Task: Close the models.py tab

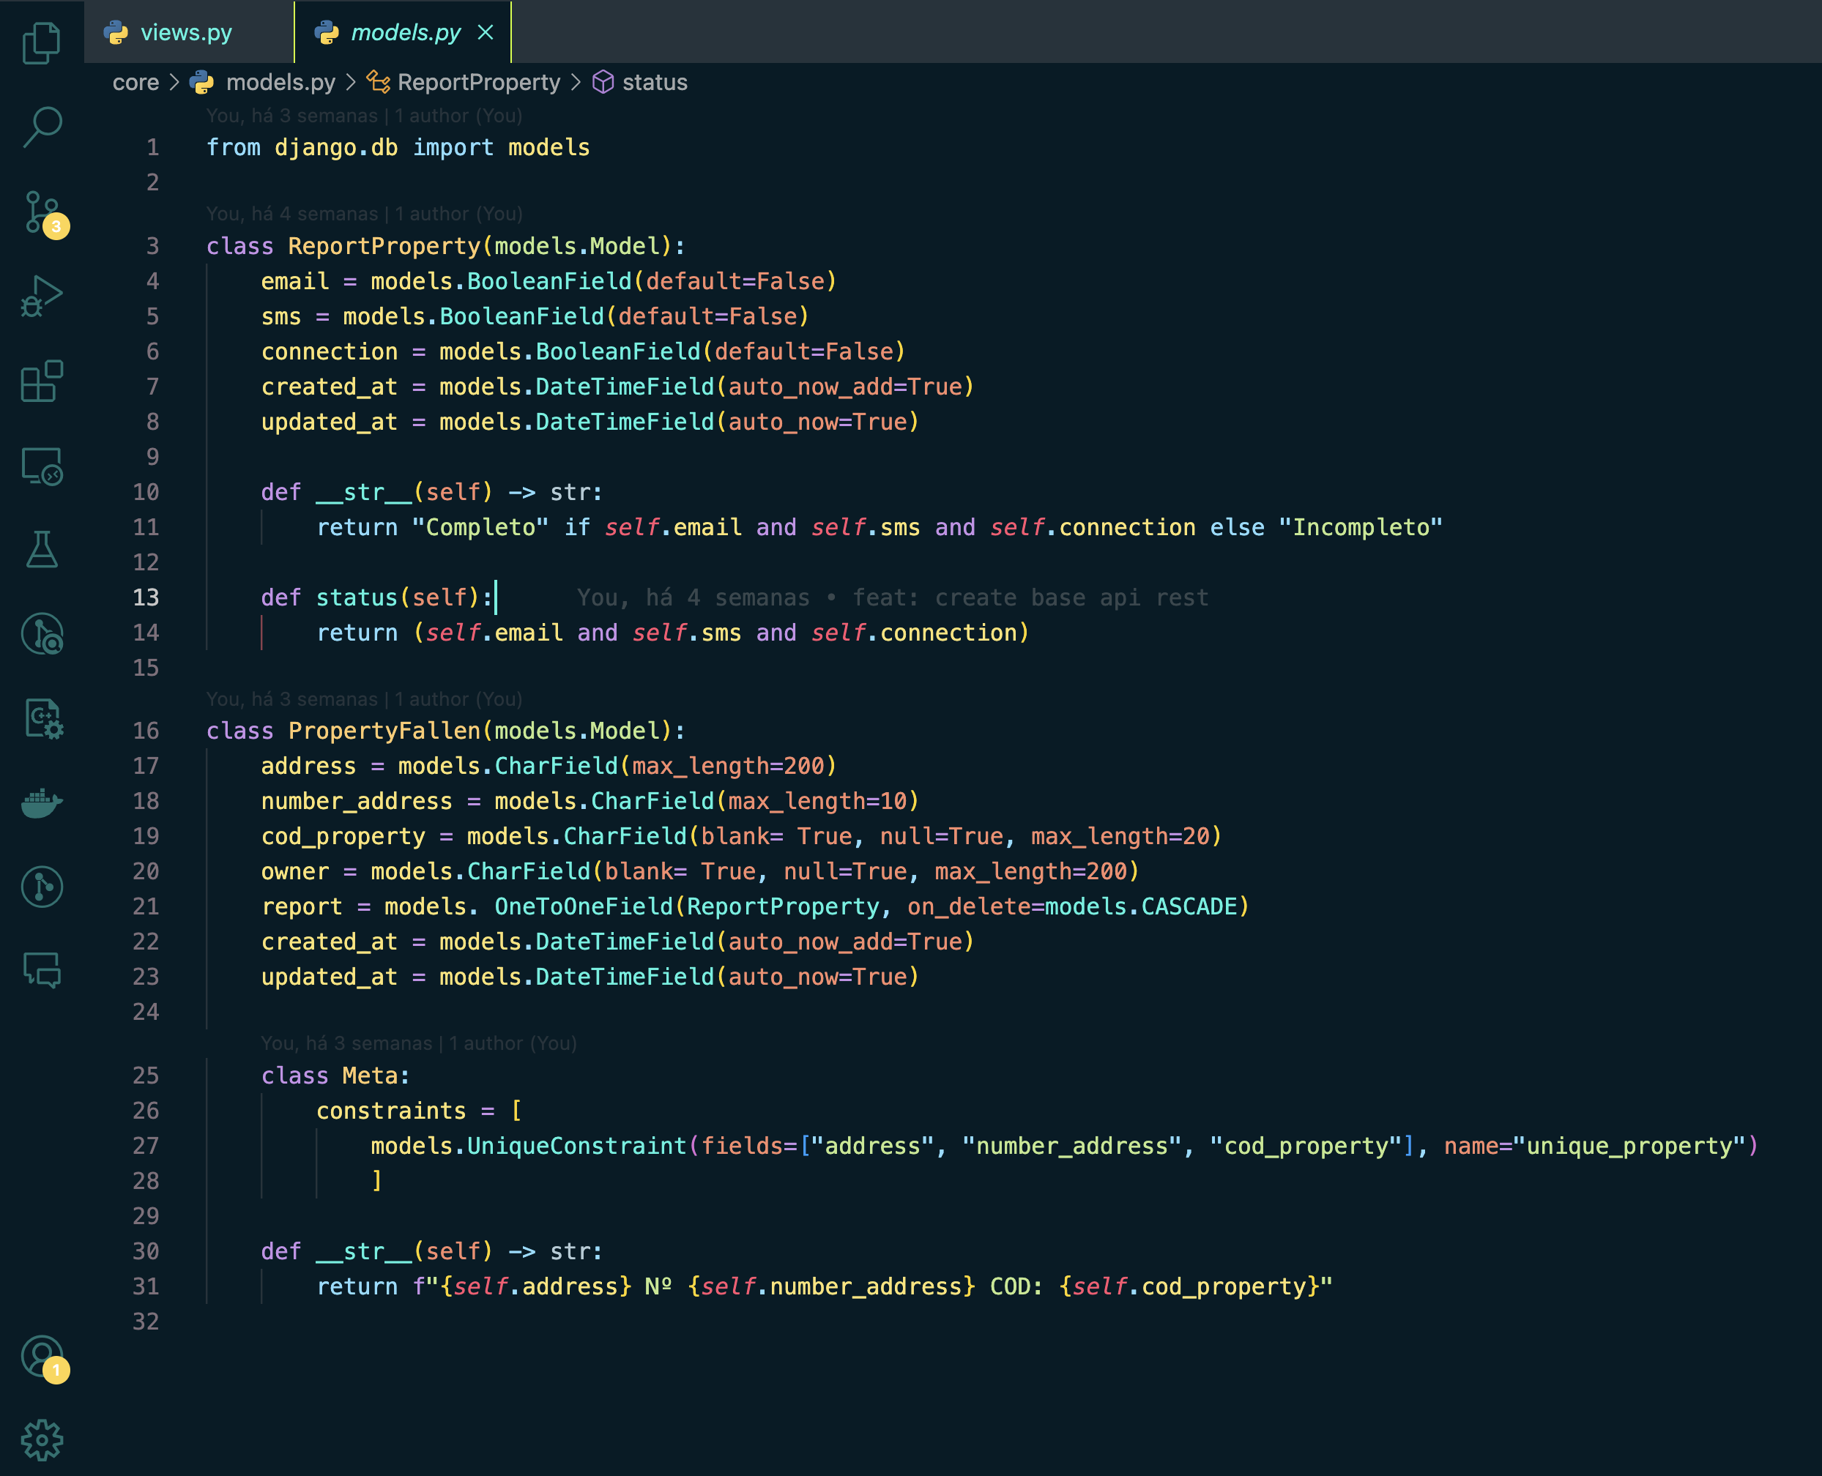Action: click(486, 32)
